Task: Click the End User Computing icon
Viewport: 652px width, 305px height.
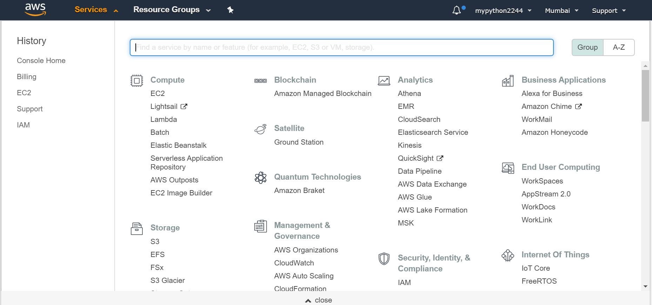Action: [508, 168]
